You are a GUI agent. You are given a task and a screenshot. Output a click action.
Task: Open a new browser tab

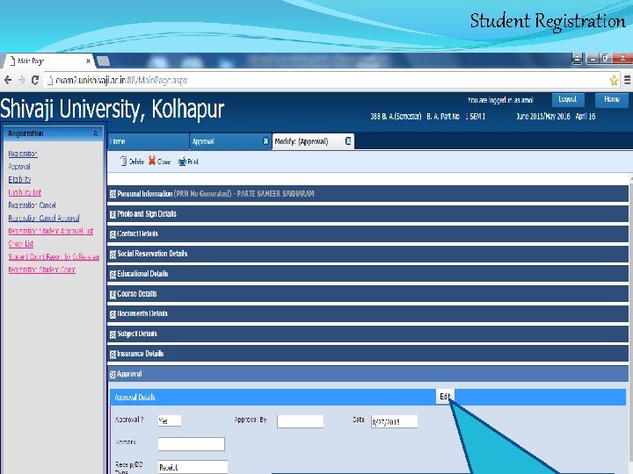click(x=103, y=61)
